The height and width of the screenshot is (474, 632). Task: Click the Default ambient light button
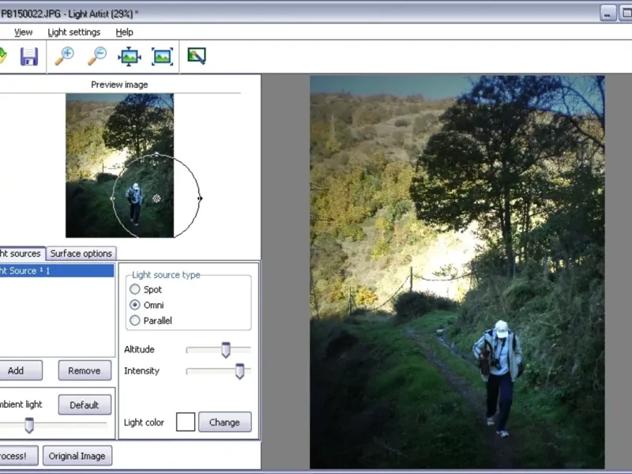[x=85, y=404]
